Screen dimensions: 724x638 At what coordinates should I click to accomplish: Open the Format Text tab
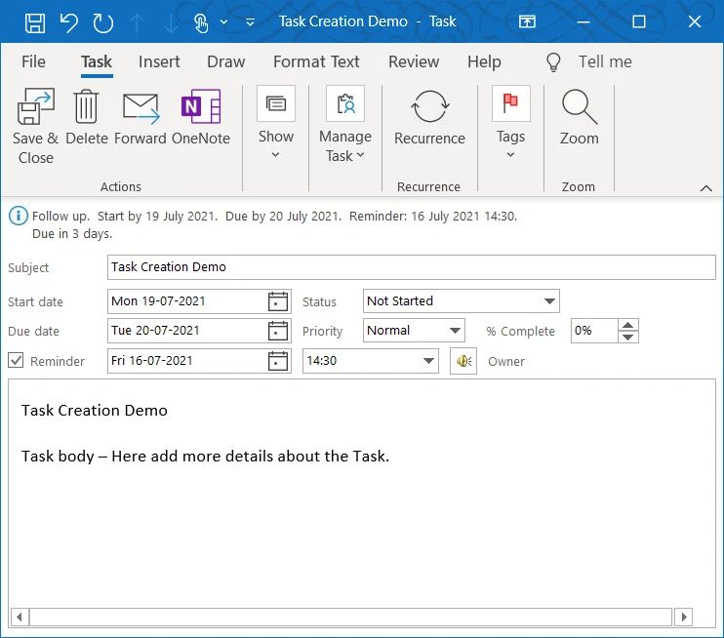[316, 61]
